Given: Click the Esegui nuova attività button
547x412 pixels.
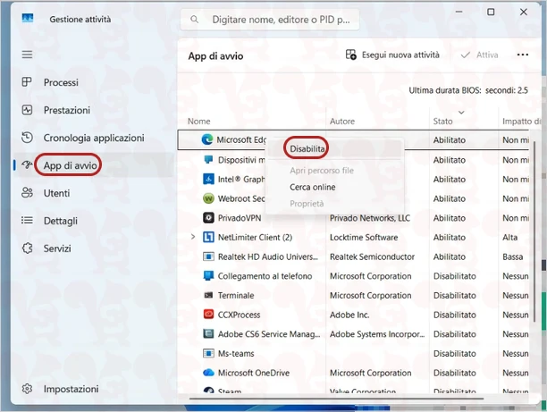Looking at the screenshot, I should point(392,55).
